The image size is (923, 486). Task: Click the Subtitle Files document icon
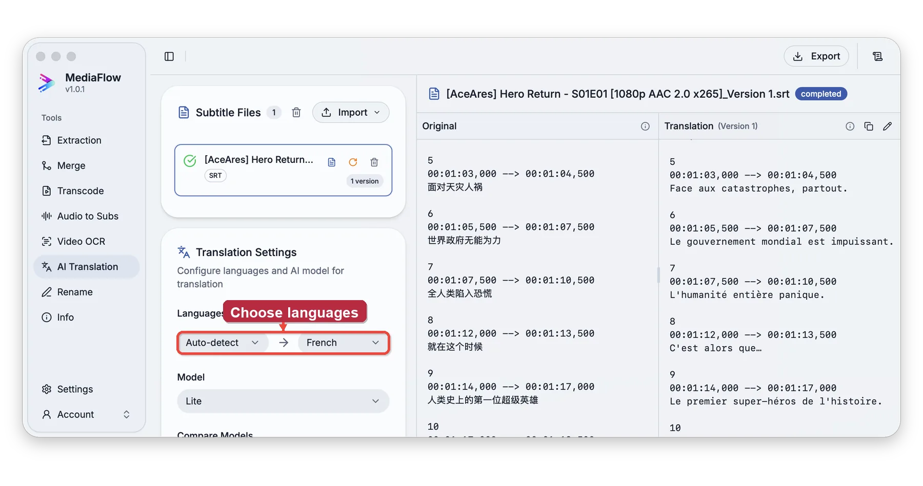point(184,113)
